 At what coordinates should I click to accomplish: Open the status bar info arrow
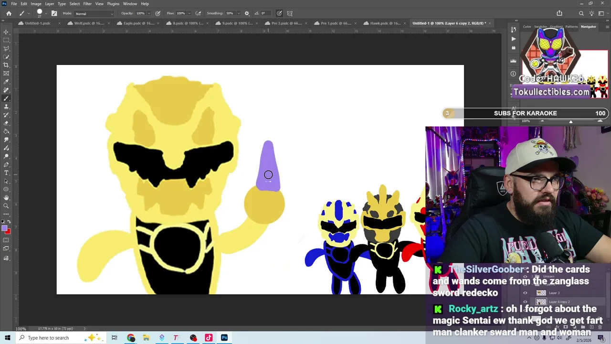tap(85, 329)
